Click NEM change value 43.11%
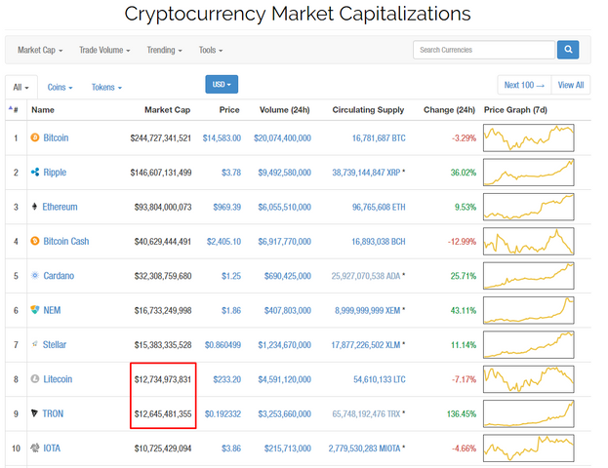608x468 pixels. click(464, 311)
